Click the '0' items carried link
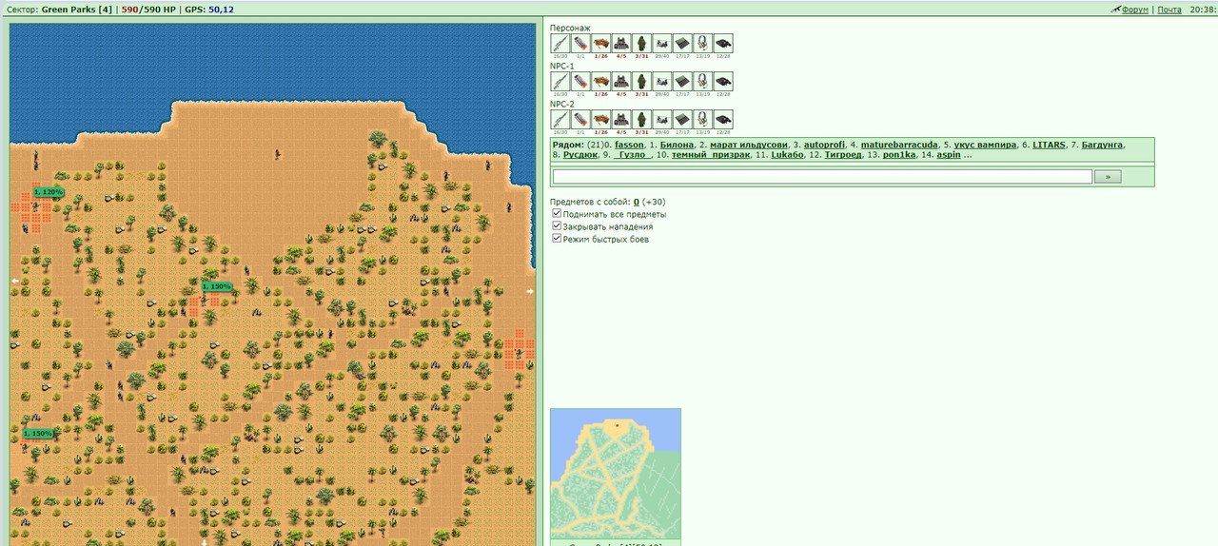 (x=637, y=202)
